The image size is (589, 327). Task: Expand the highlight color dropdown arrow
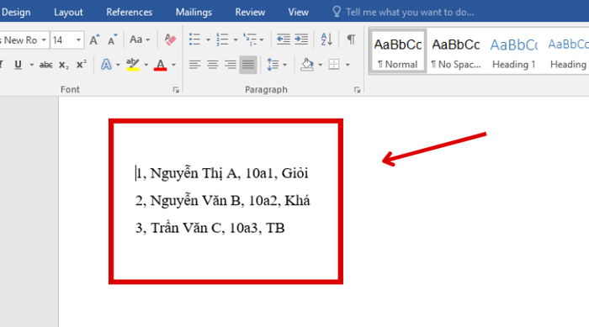[146, 65]
